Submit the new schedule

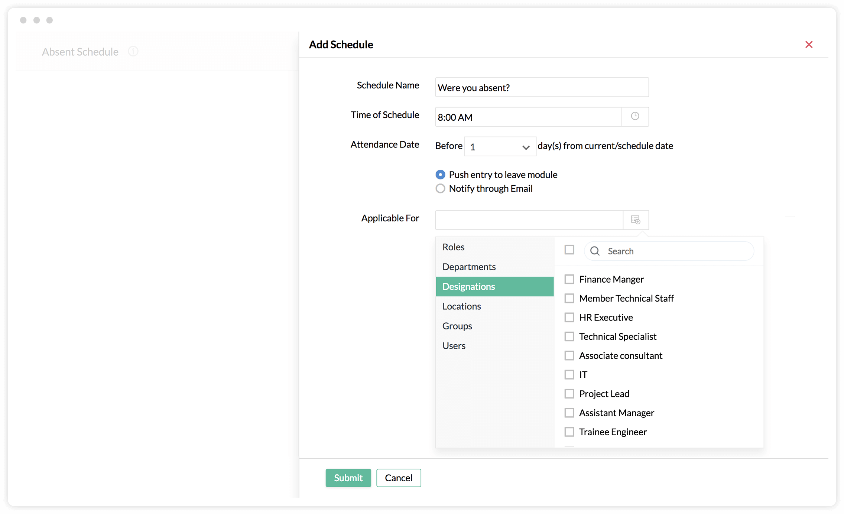[x=348, y=478]
